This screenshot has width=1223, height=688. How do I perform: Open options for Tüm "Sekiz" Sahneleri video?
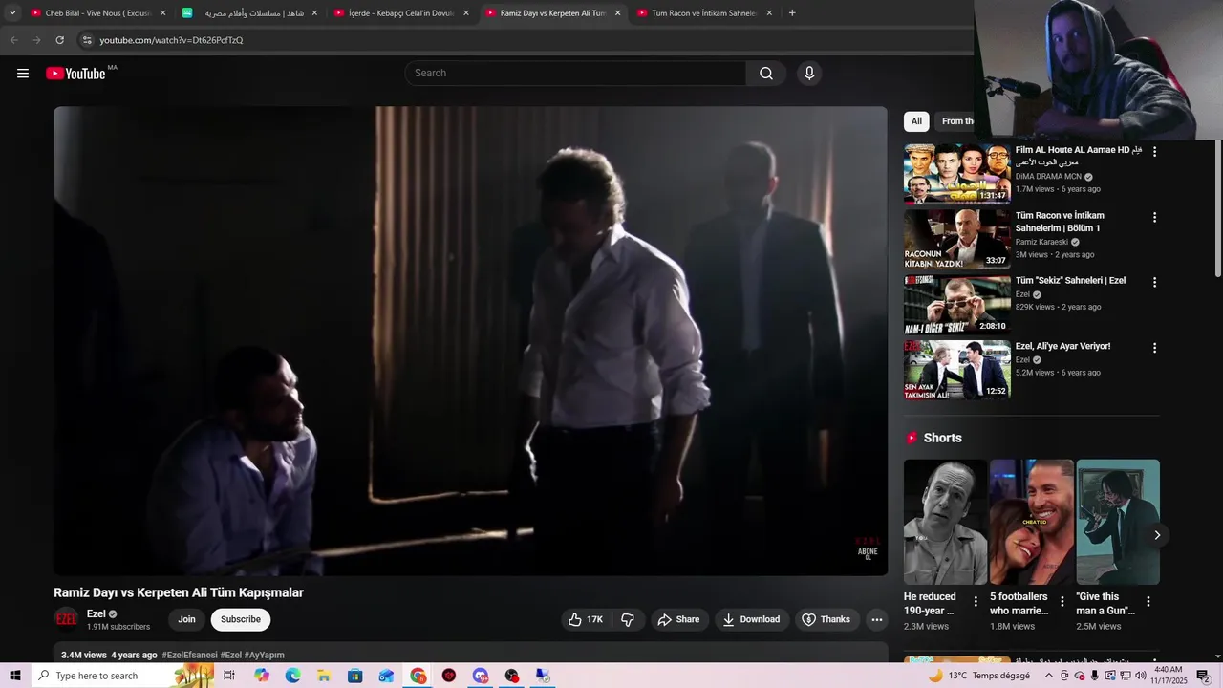[x=1154, y=283]
